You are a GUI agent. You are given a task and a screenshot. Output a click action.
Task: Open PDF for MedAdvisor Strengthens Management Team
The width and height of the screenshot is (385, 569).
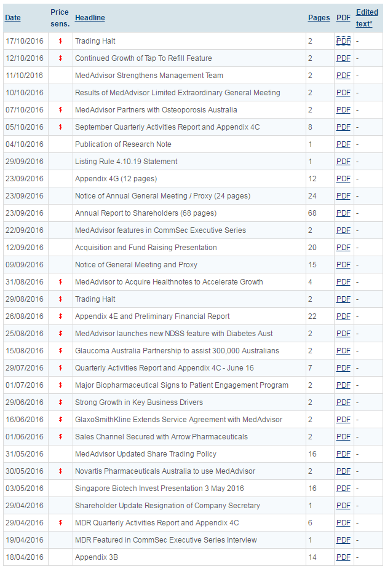343,76
